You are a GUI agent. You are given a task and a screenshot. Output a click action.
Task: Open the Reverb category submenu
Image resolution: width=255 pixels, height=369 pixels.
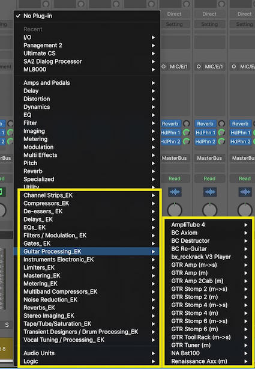tap(87, 171)
